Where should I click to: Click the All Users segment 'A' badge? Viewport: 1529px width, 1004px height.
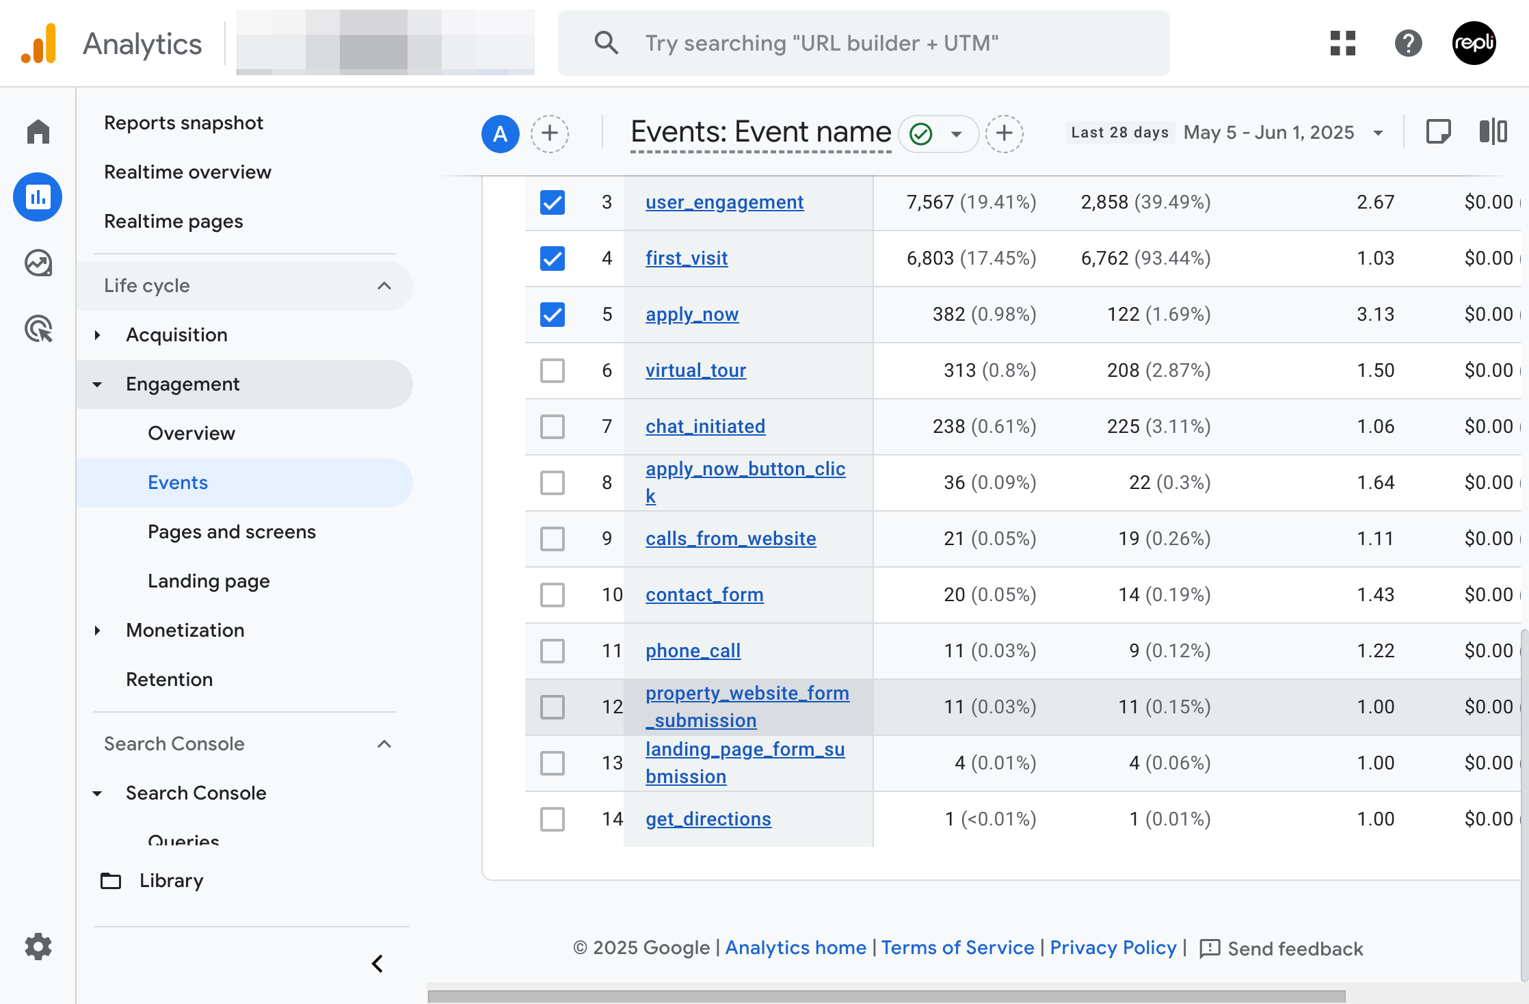(x=501, y=133)
